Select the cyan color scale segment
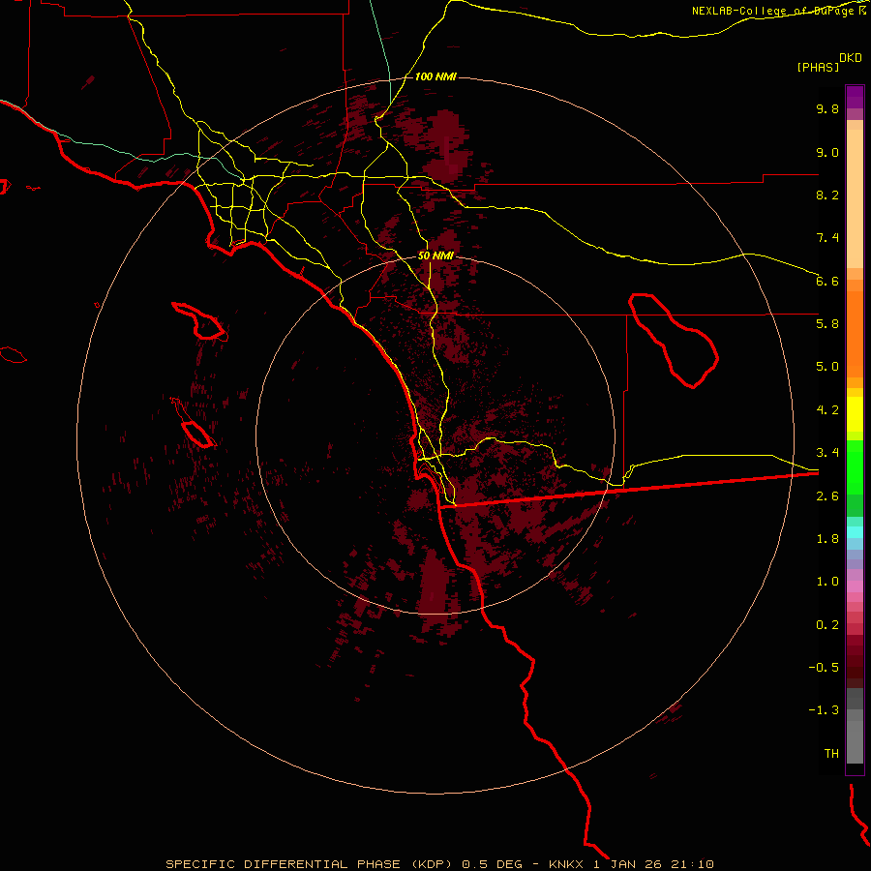871x871 pixels. (855, 532)
